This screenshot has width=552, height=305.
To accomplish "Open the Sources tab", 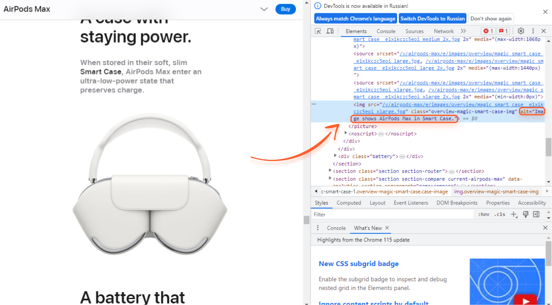I will click(414, 31).
